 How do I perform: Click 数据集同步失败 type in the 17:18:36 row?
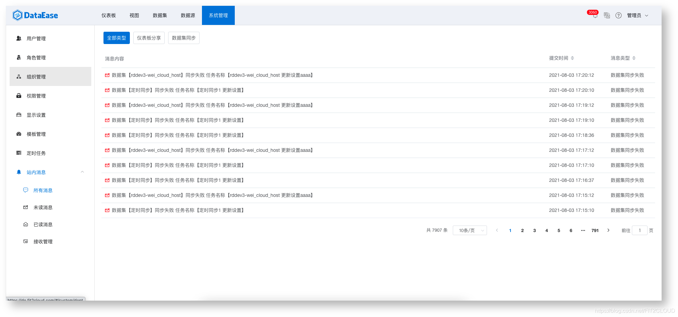click(x=627, y=135)
